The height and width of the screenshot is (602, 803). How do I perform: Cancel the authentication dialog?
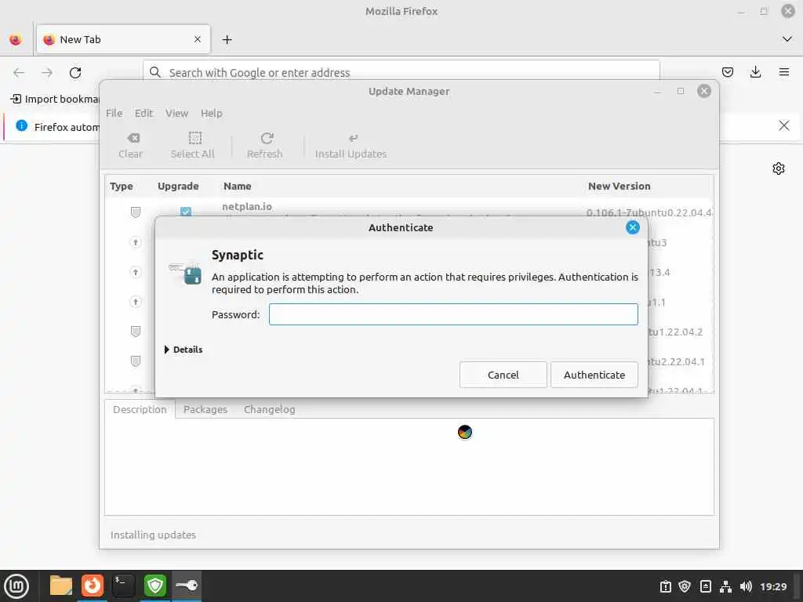503,375
